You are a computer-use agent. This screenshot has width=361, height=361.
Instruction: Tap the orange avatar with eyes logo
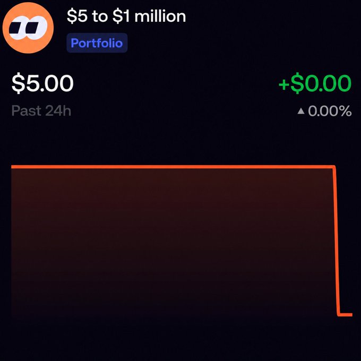click(28, 28)
